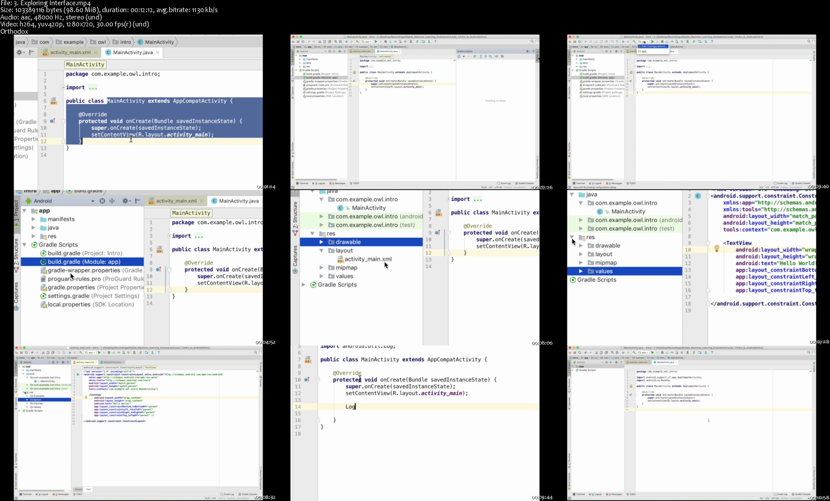Click light bulb on line 10 in 00:08:32 frame
The image size is (830, 501).
pyautogui.click(x=86, y=397)
